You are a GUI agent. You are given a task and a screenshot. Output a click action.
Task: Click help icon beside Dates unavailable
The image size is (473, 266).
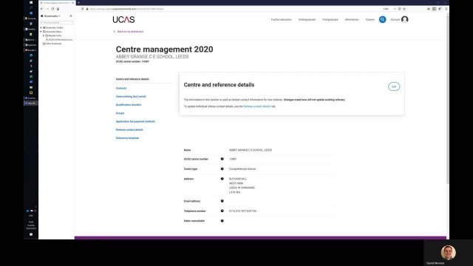point(222,221)
